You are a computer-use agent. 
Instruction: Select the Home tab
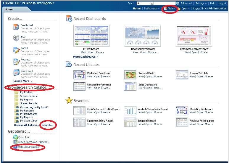[9, 9]
